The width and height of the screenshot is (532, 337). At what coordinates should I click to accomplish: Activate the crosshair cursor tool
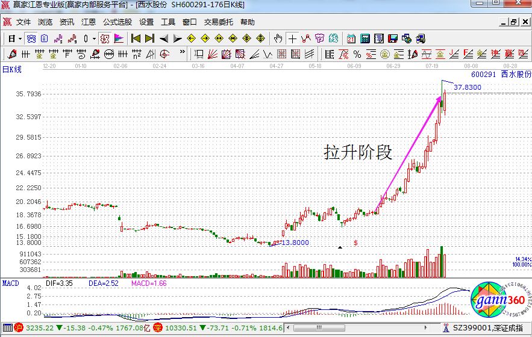(x=292, y=39)
